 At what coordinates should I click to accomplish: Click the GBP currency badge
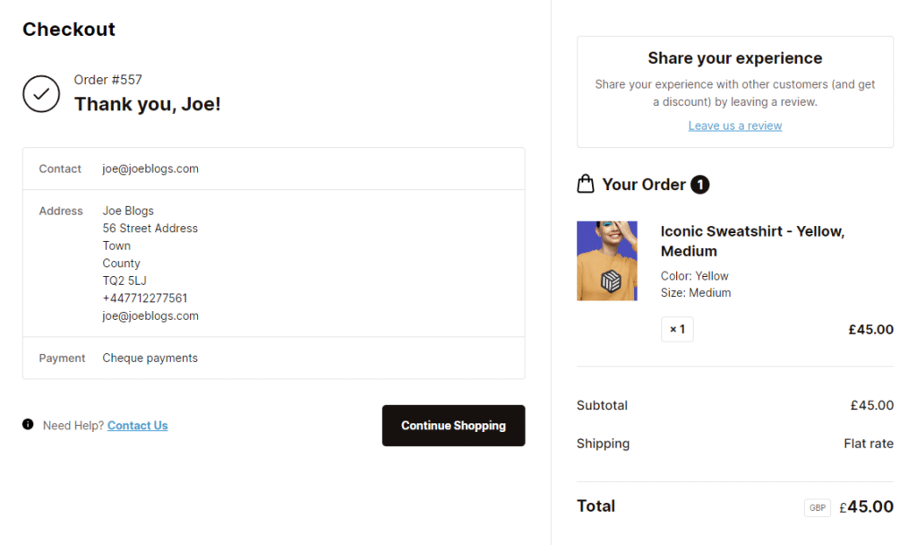tap(818, 507)
